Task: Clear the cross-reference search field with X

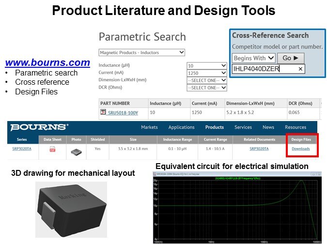Action: tap(300, 69)
